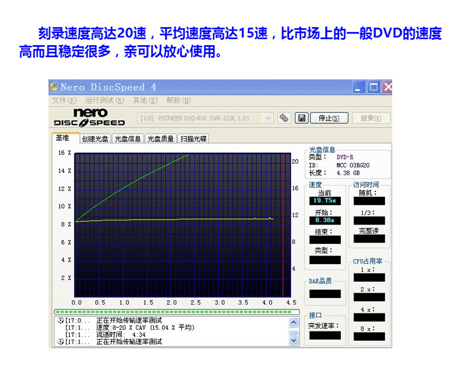Switch to the 光盘信息 tab
The image size is (451, 366).
[127, 139]
